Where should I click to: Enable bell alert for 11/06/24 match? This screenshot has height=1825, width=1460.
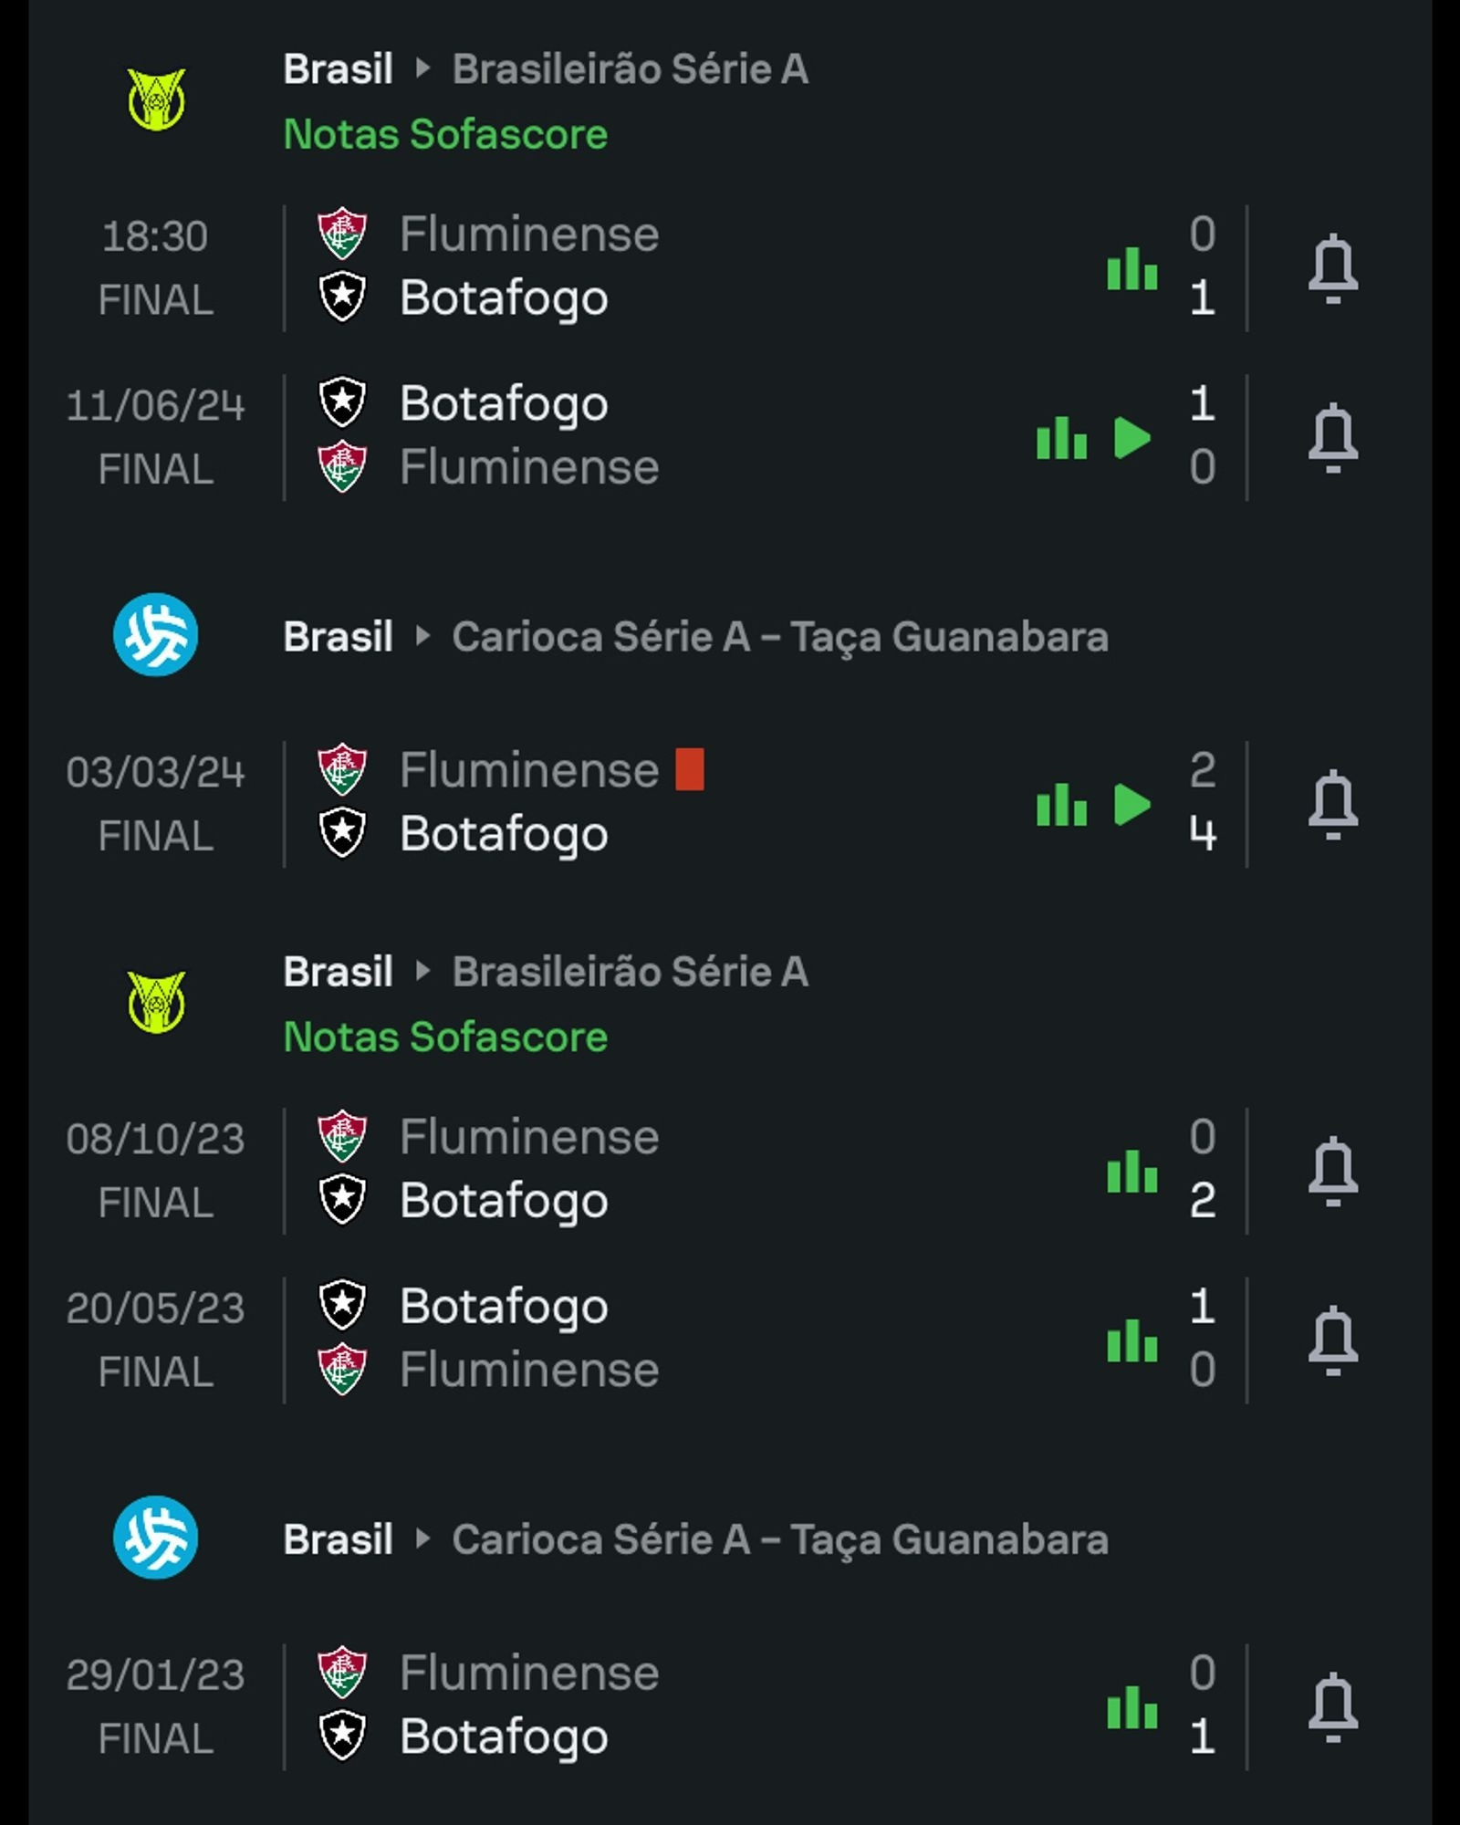point(1333,437)
